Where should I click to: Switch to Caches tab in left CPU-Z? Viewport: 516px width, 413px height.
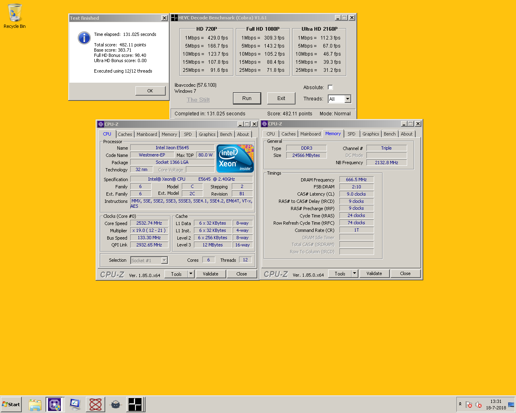(125, 134)
